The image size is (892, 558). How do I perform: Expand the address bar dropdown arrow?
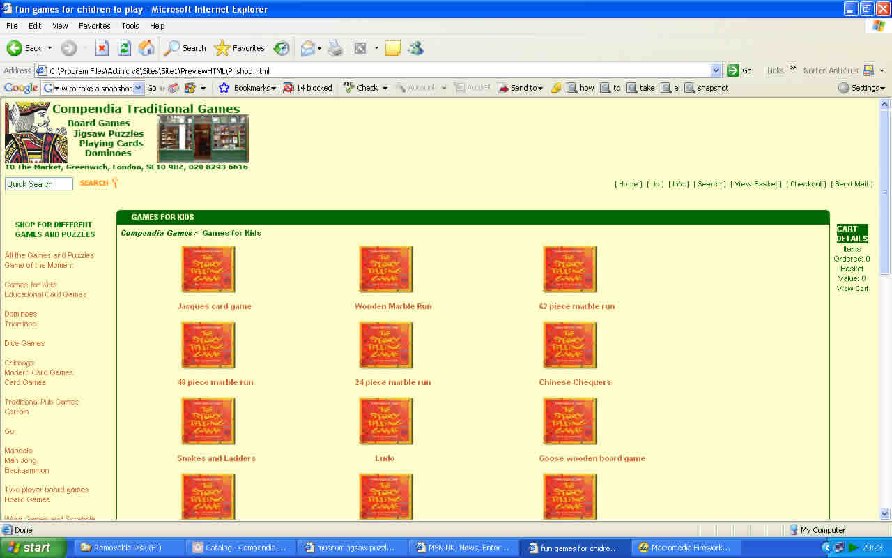tap(716, 70)
